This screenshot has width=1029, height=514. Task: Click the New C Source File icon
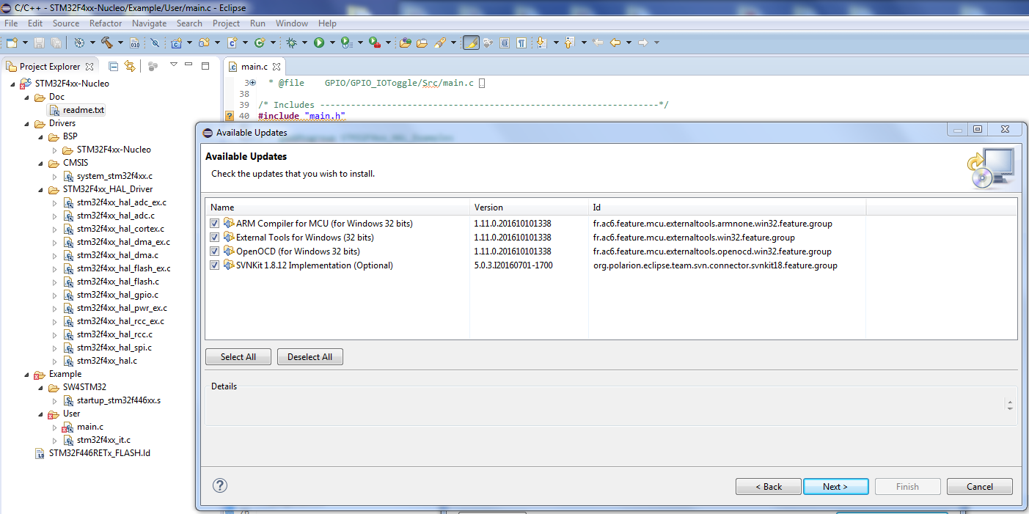tap(232, 43)
